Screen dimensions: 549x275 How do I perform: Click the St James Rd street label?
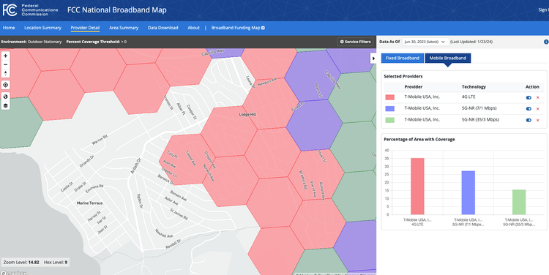179,214
